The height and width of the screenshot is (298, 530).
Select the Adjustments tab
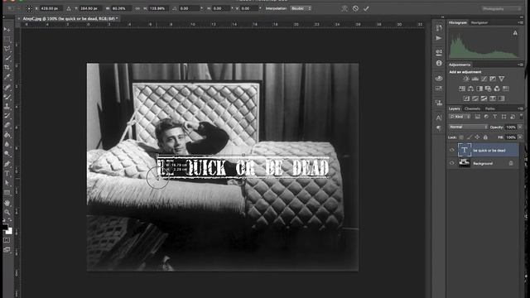point(460,65)
